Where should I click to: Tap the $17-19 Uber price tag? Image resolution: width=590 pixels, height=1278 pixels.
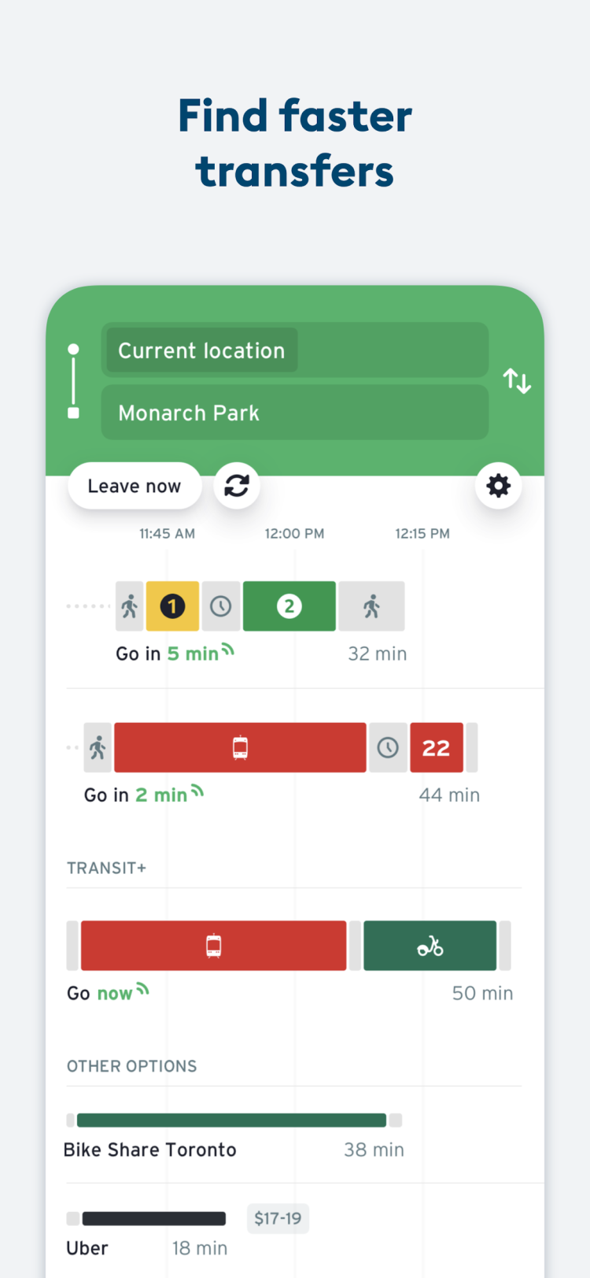278,1218
